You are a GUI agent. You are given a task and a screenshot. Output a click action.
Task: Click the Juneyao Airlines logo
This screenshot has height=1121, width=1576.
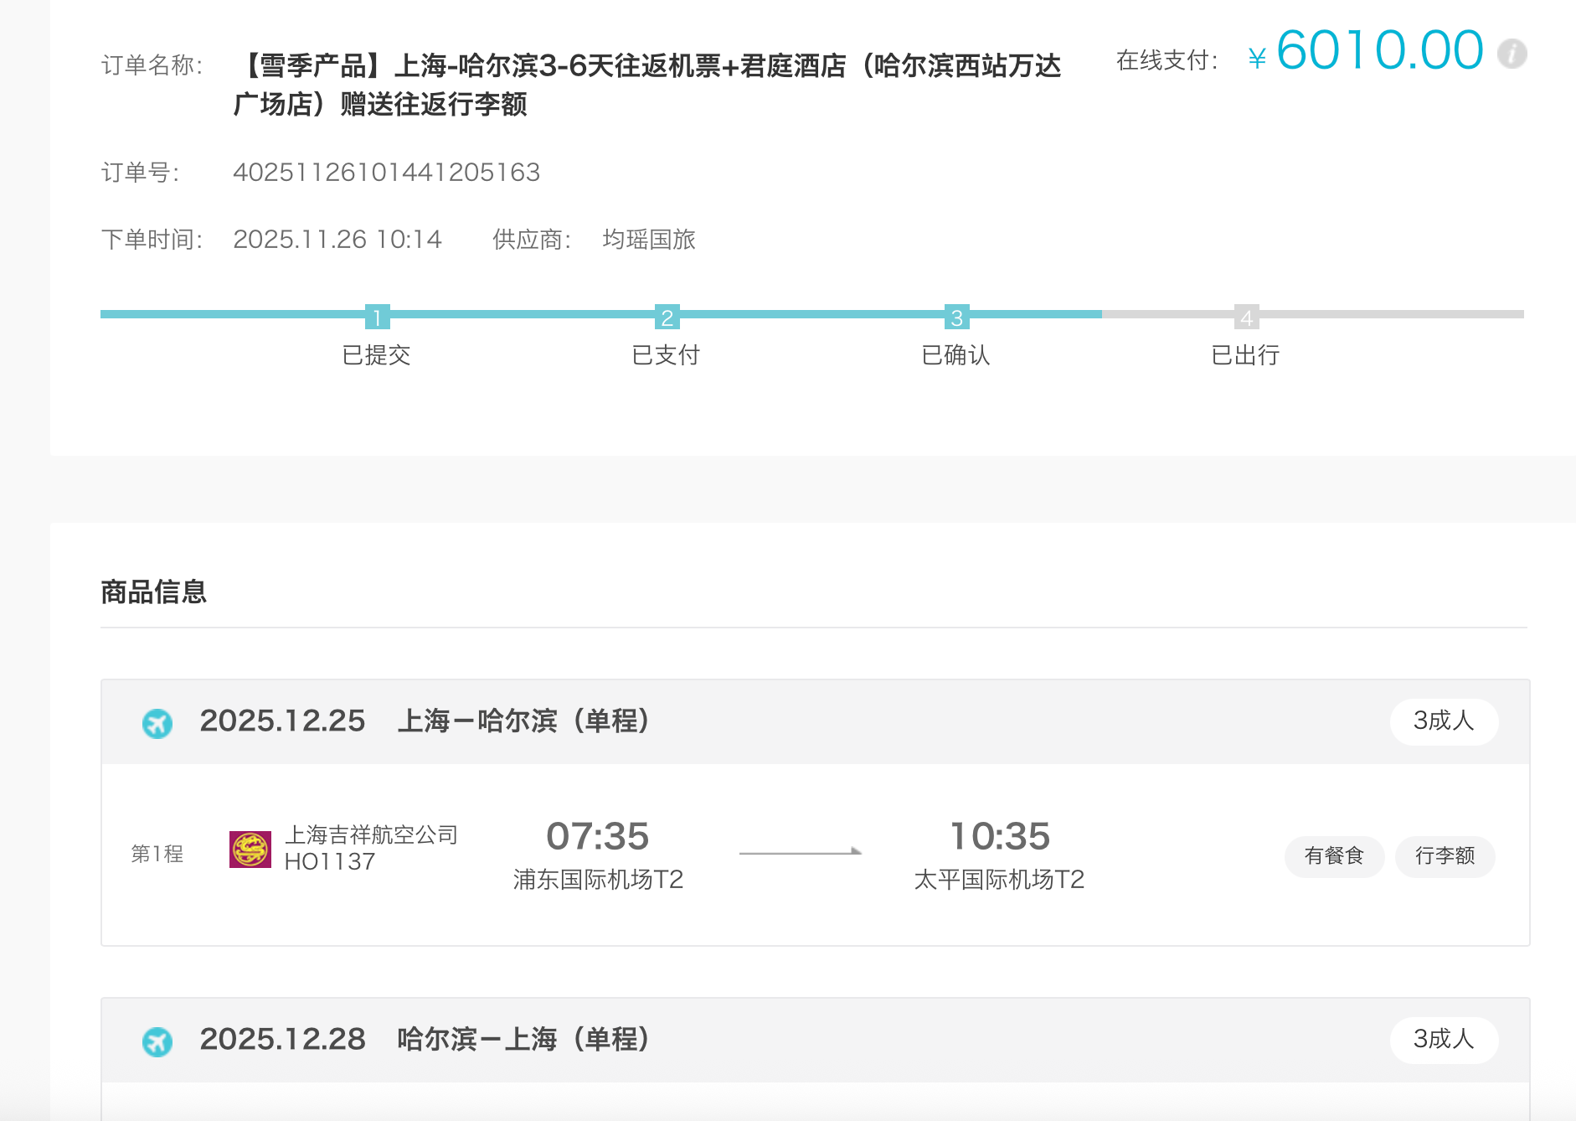tap(250, 850)
